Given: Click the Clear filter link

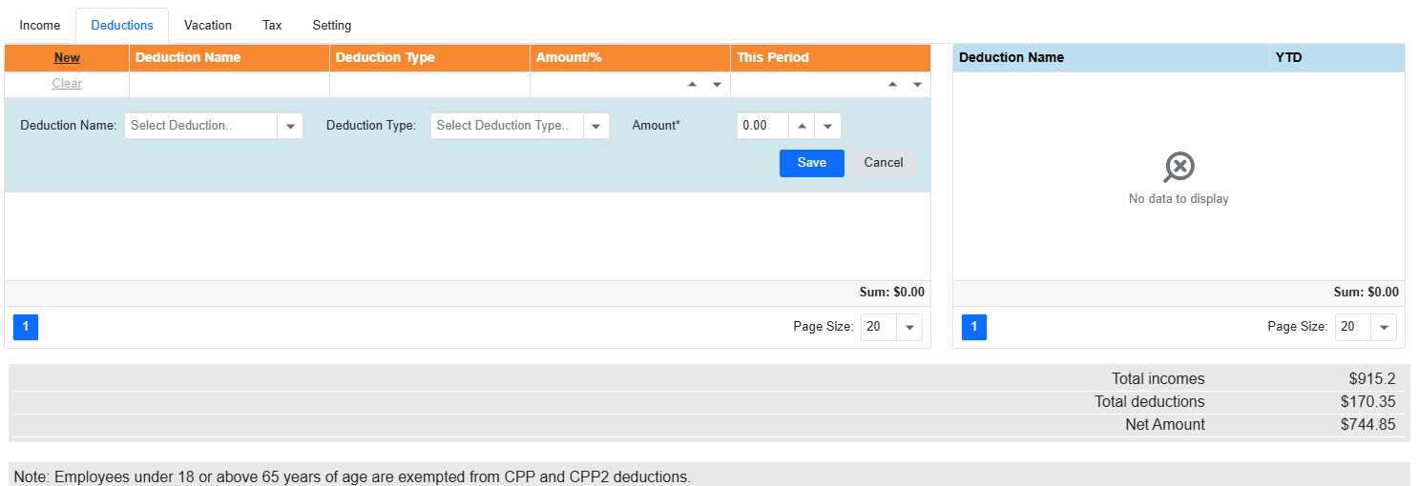Looking at the screenshot, I should (67, 84).
